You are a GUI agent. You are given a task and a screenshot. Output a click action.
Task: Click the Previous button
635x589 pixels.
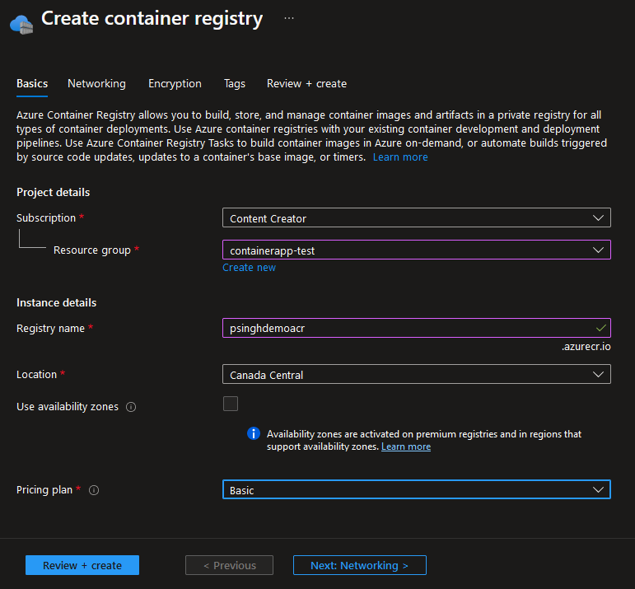coord(229,565)
